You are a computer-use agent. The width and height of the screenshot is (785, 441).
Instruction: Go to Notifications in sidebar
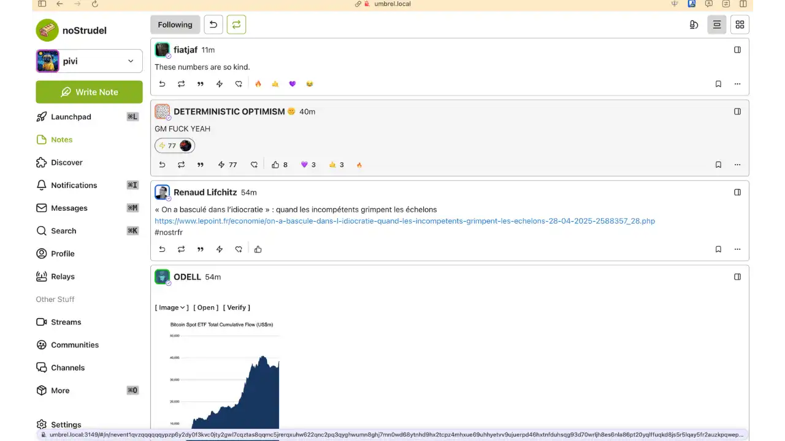pyautogui.click(x=74, y=185)
